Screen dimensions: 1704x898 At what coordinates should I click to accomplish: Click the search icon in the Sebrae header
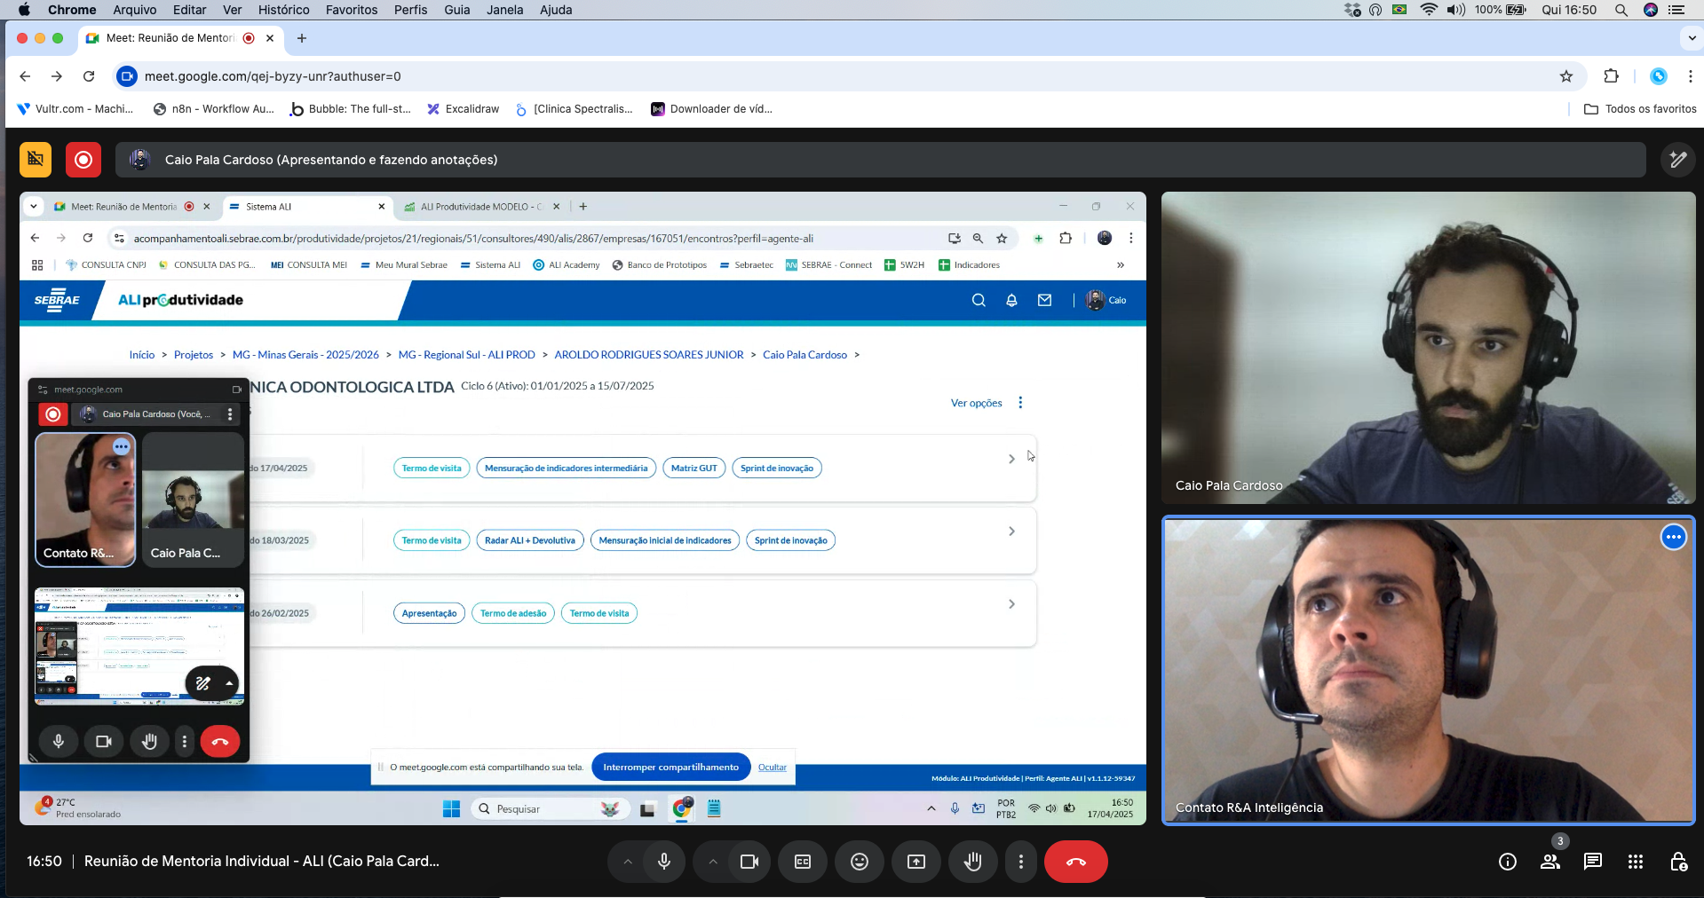[979, 300]
